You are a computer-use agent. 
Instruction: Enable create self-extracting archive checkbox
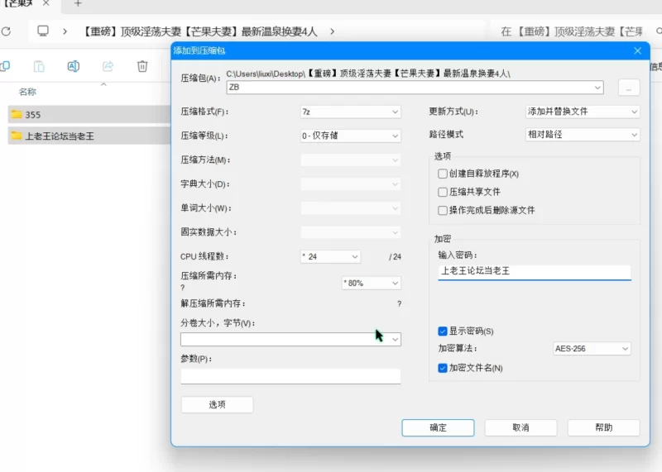(443, 174)
